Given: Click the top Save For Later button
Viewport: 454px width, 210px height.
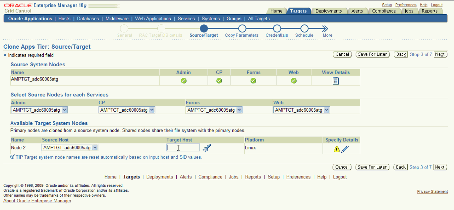Looking at the screenshot, I should pyautogui.click(x=373, y=54).
